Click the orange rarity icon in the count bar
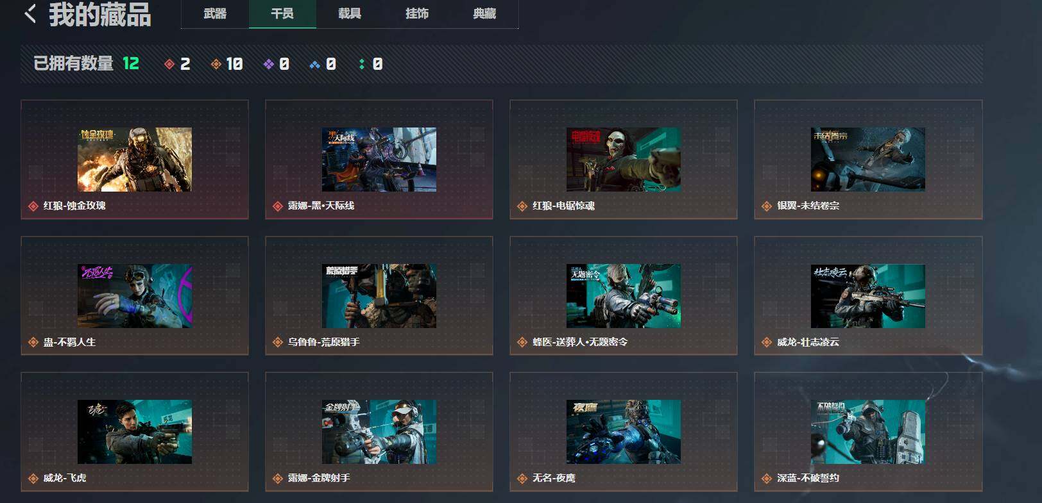 216,64
